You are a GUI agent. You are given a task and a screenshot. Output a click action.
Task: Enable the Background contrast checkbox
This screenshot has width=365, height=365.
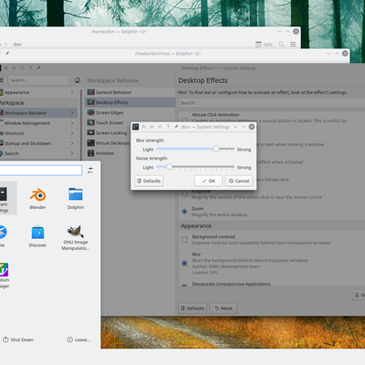[184, 240]
